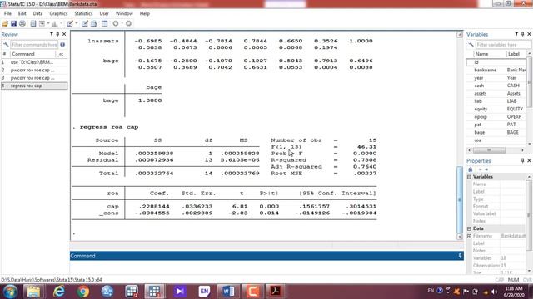The width and height of the screenshot is (533, 299).
Task: Click the info icon beside command filter
Action: [x=62, y=45]
